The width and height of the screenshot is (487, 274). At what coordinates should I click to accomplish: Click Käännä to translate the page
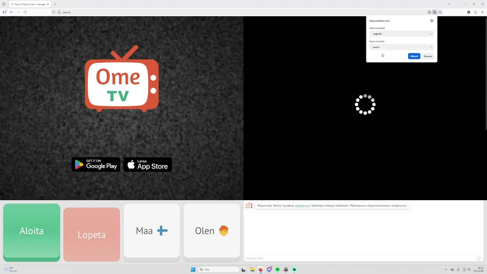click(414, 56)
